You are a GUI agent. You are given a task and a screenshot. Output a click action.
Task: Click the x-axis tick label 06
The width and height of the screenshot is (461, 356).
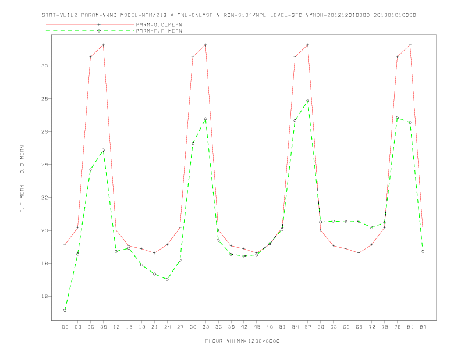(91, 327)
